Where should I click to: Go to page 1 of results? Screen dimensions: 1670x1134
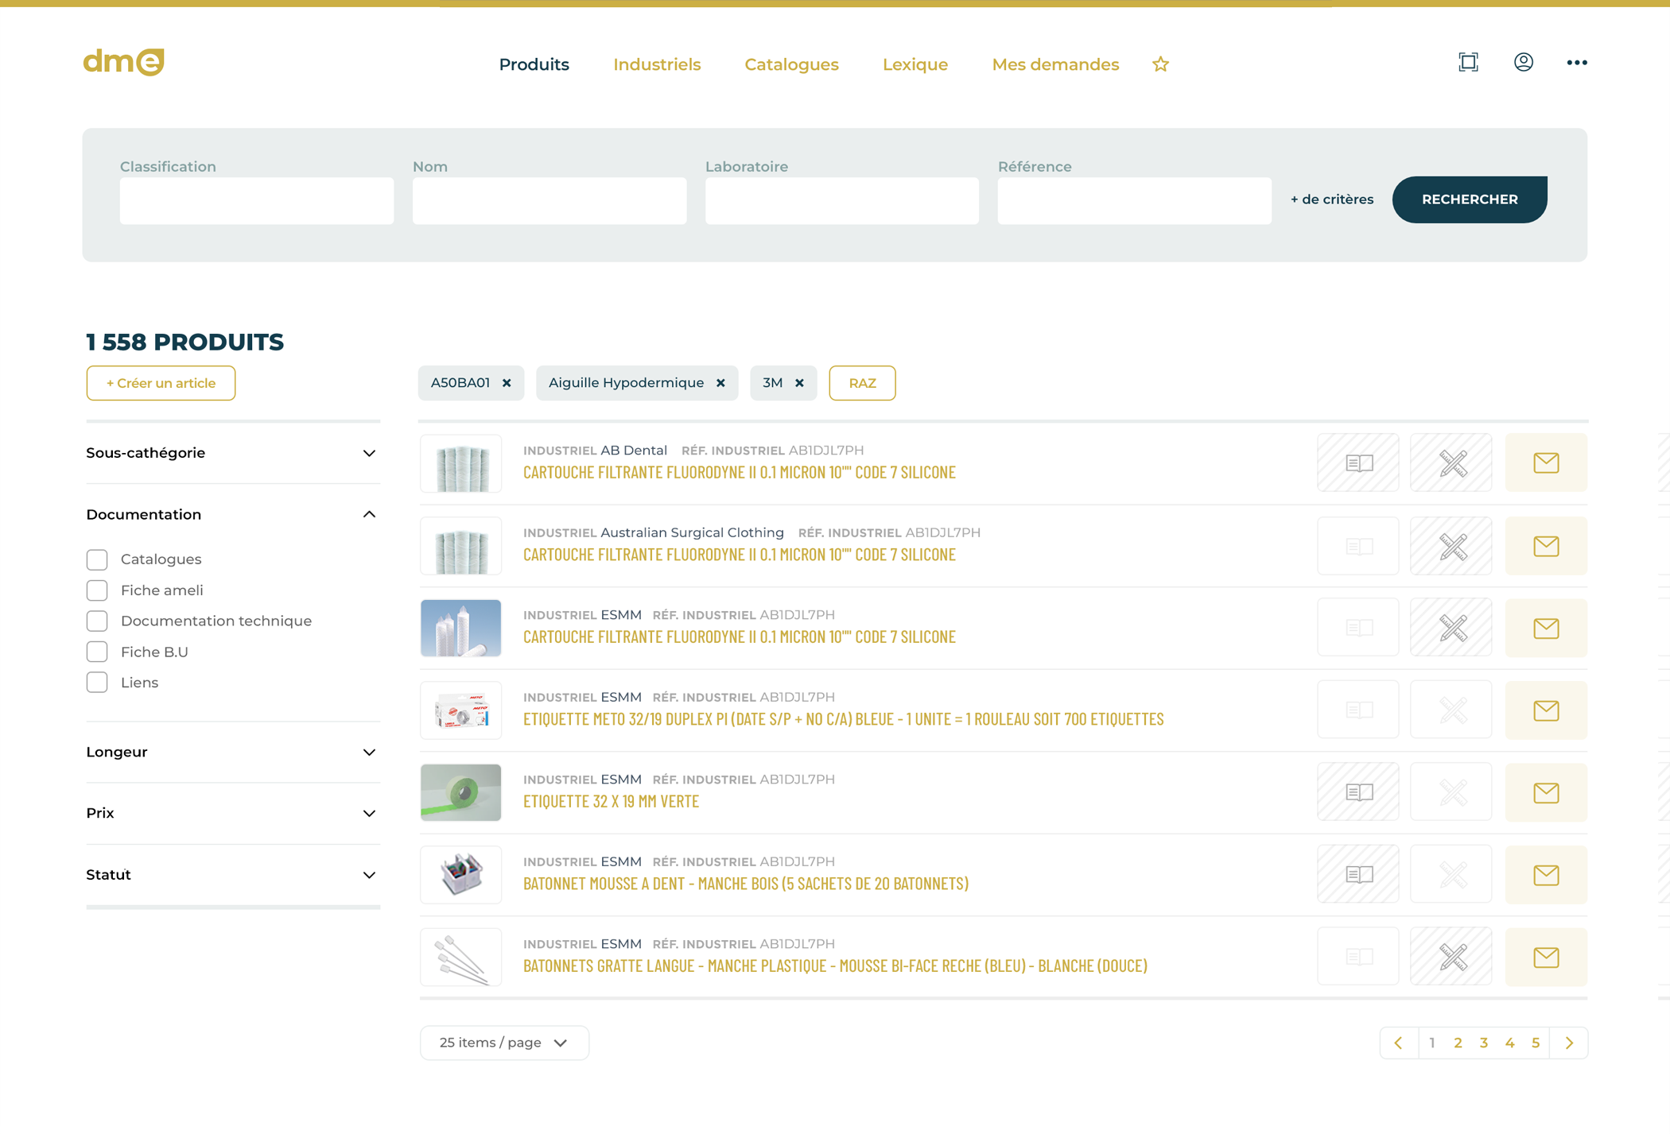tap(1432, 1043)
